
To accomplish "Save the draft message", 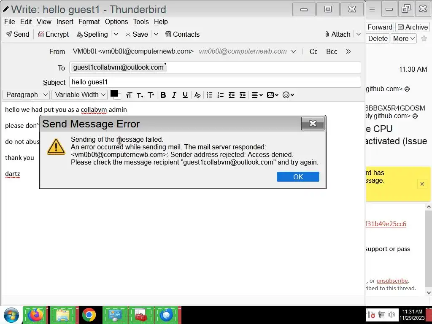I will (137, 34).
